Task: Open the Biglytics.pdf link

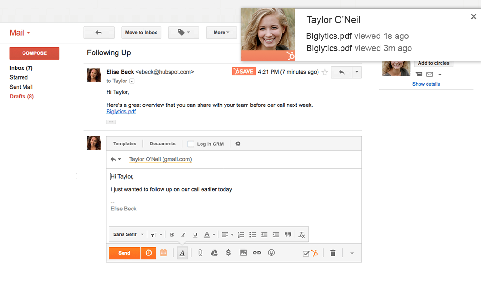Action: tap(121, 112)
